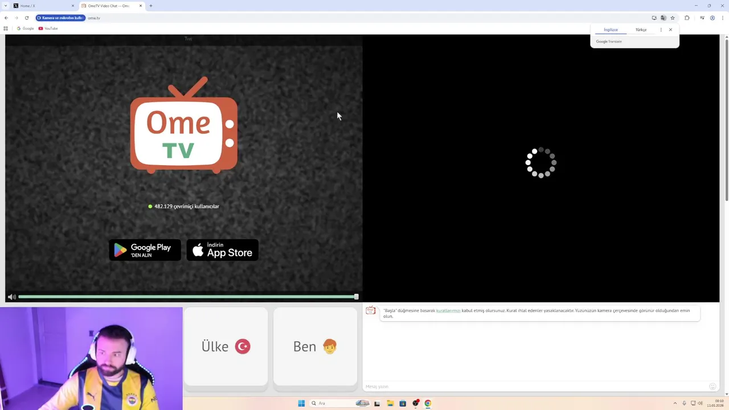Click the volume slider handle knob

[357, 297]
